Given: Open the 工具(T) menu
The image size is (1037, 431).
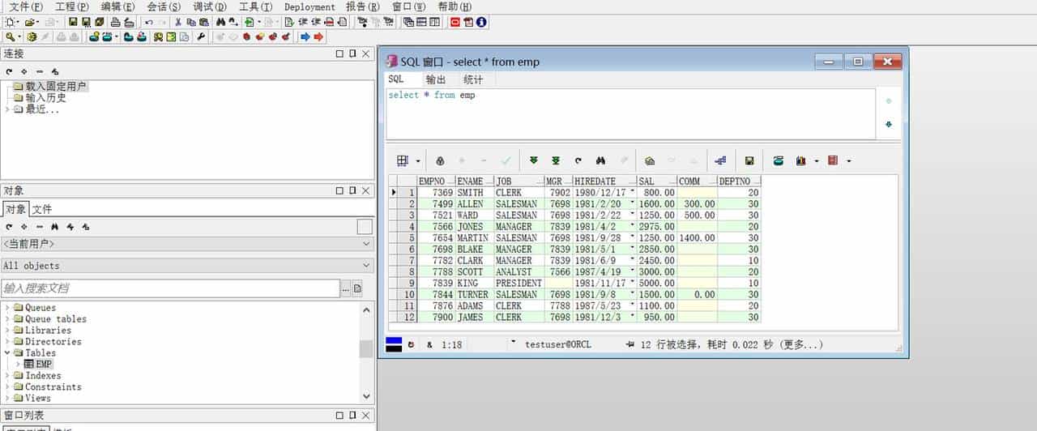Looking at the screenshot, I should point(255,6).
